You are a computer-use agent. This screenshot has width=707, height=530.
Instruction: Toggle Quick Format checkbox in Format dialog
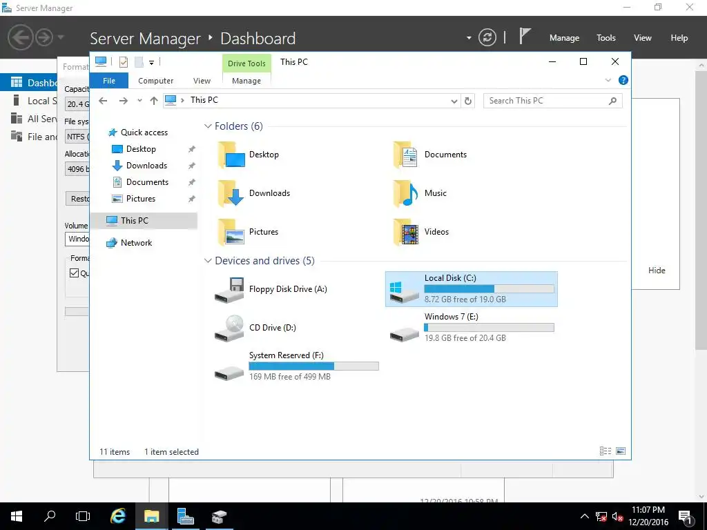pos(75,273)
